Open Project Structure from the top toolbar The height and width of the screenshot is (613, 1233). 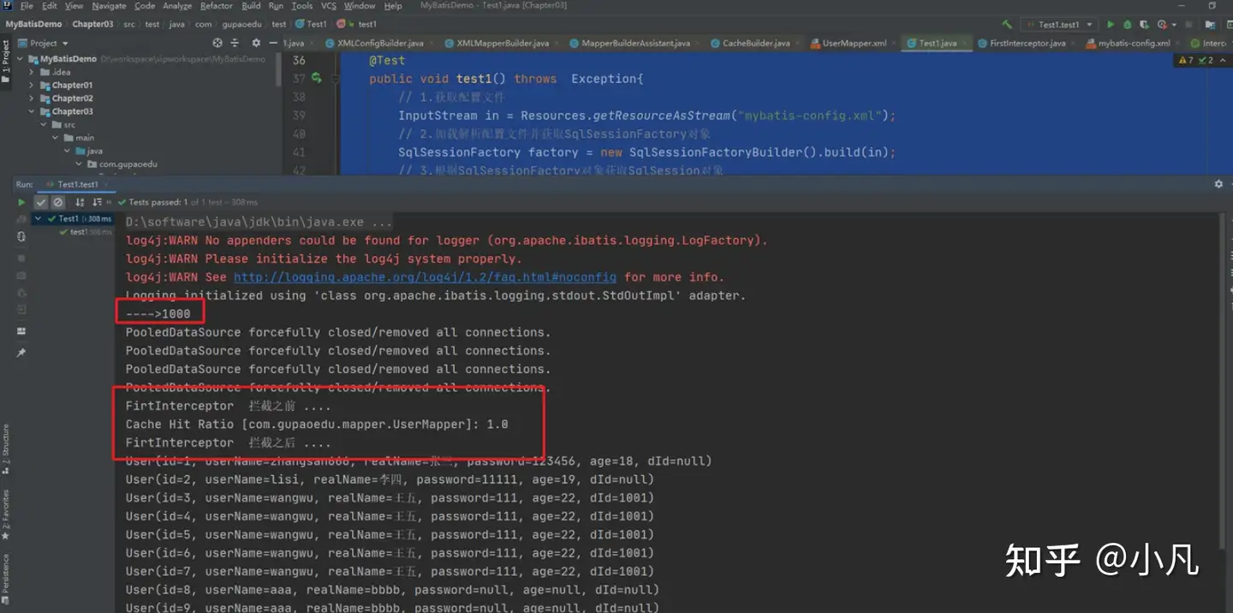(x=1212, y=25)
